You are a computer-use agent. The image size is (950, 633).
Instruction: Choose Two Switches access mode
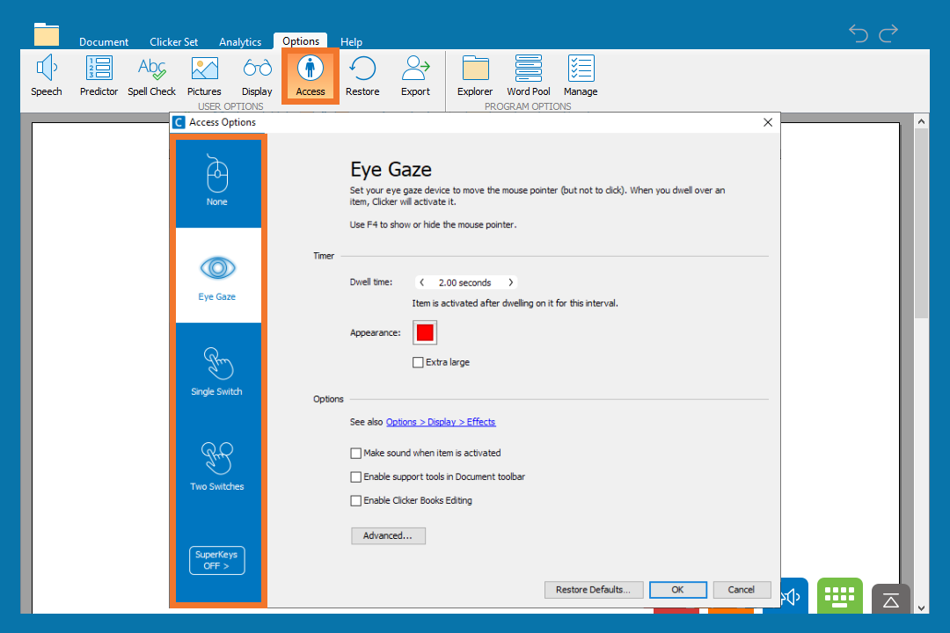217,465
